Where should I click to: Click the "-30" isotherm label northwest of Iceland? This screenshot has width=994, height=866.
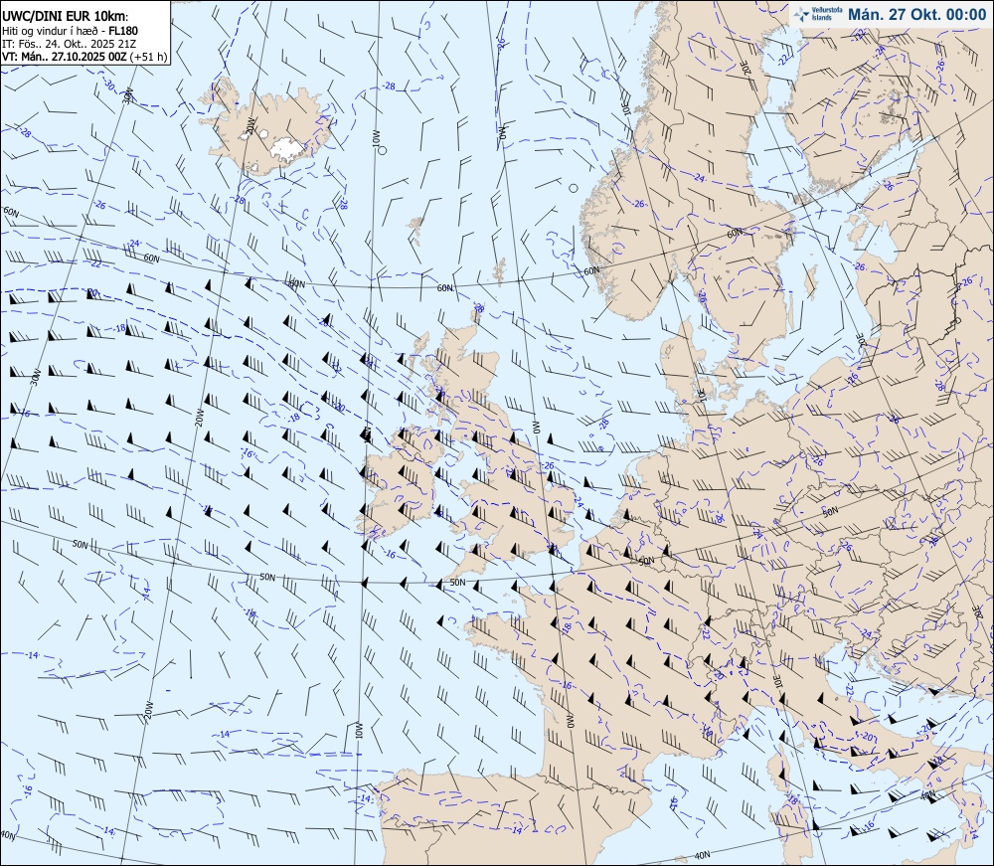(109, 86)
